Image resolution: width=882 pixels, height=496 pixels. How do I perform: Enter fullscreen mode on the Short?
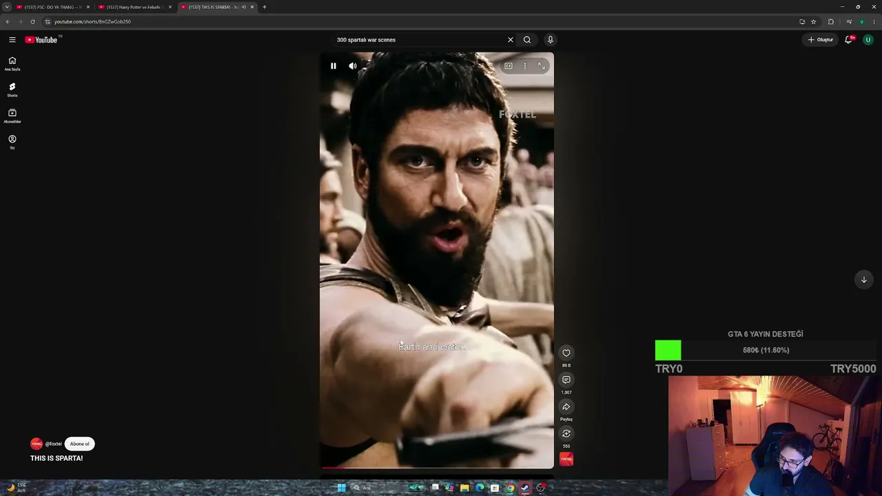pos(542,66)
